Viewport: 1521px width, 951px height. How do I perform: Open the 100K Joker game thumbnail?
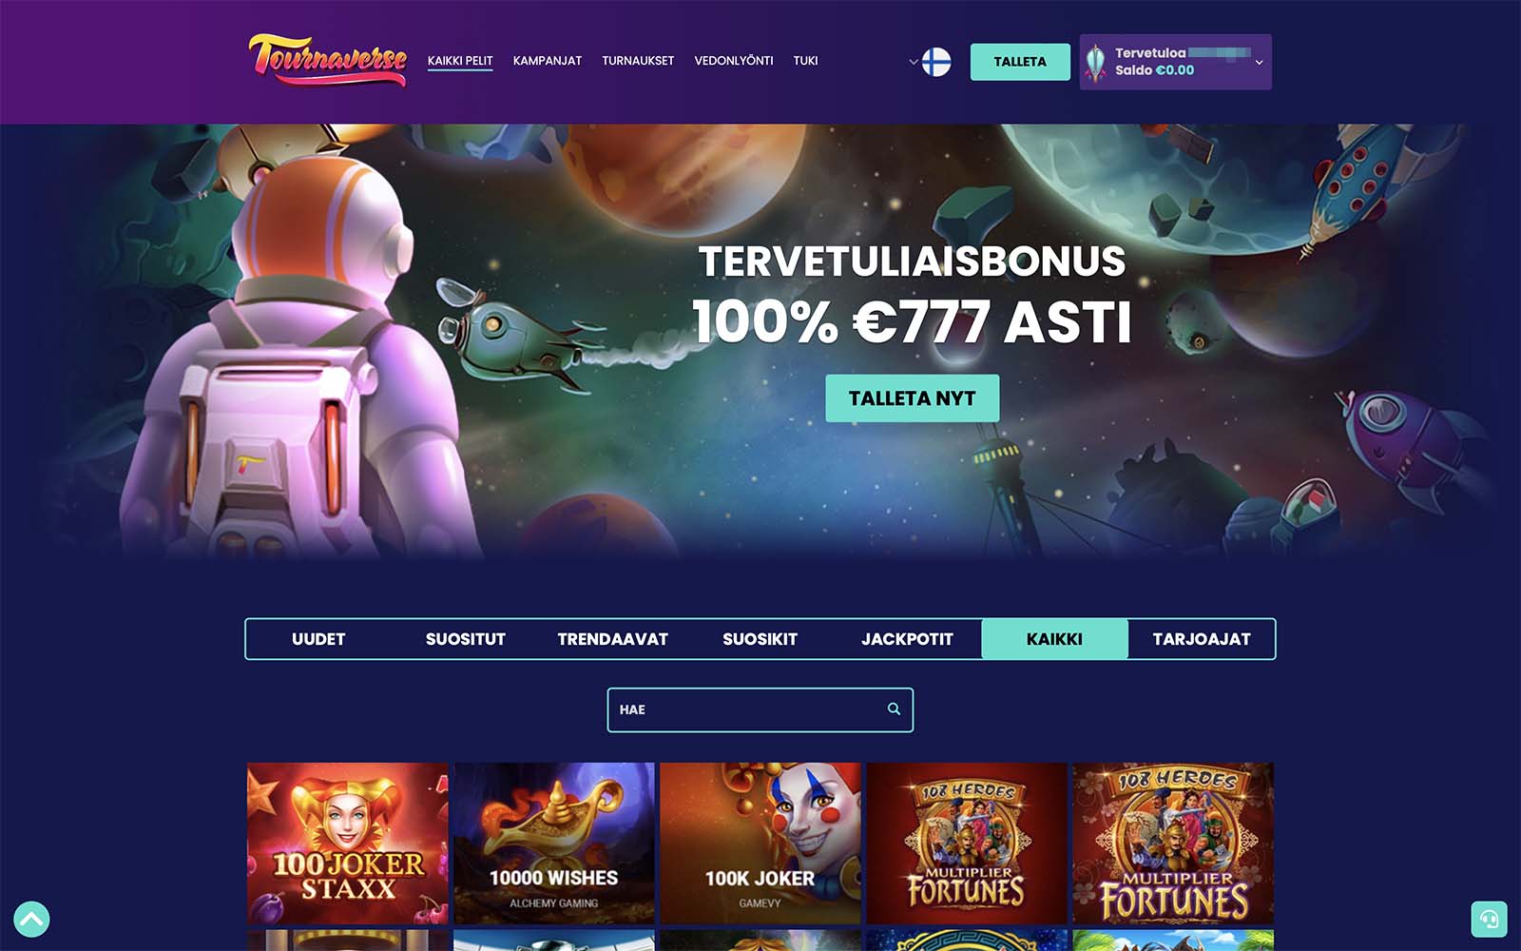(760, 843)
